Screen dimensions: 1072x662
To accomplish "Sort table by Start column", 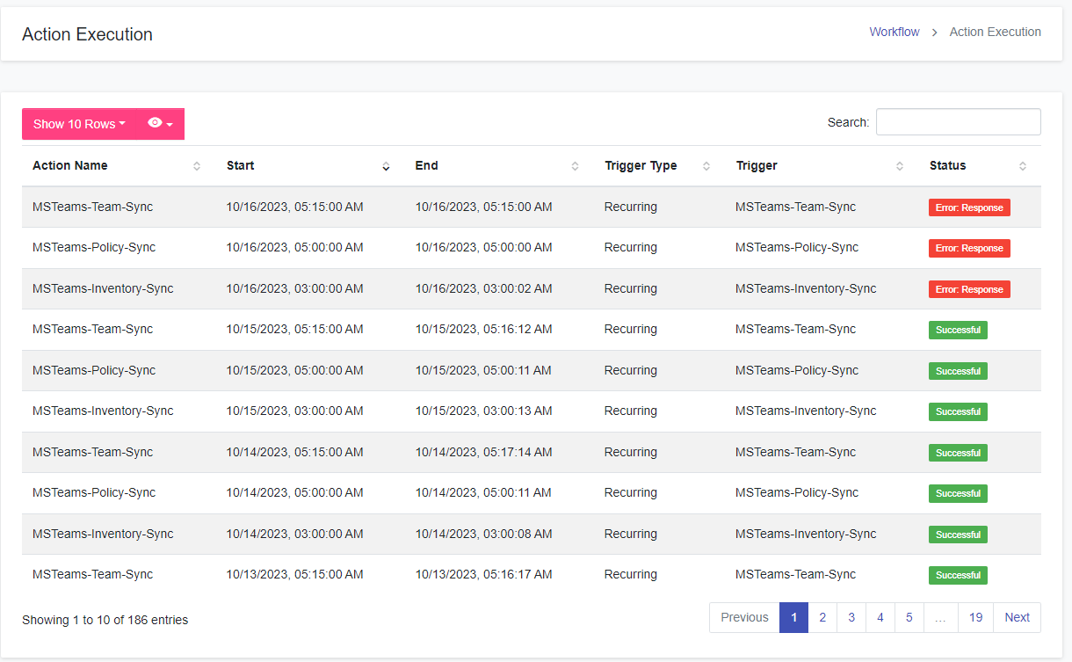I will pos(310,166).
